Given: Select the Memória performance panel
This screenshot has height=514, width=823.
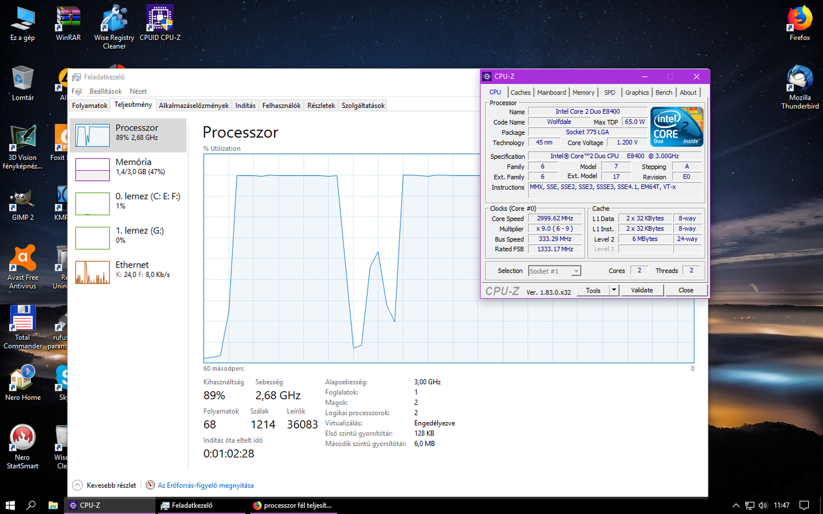Looking at the screenshot, I should (128, 169).
